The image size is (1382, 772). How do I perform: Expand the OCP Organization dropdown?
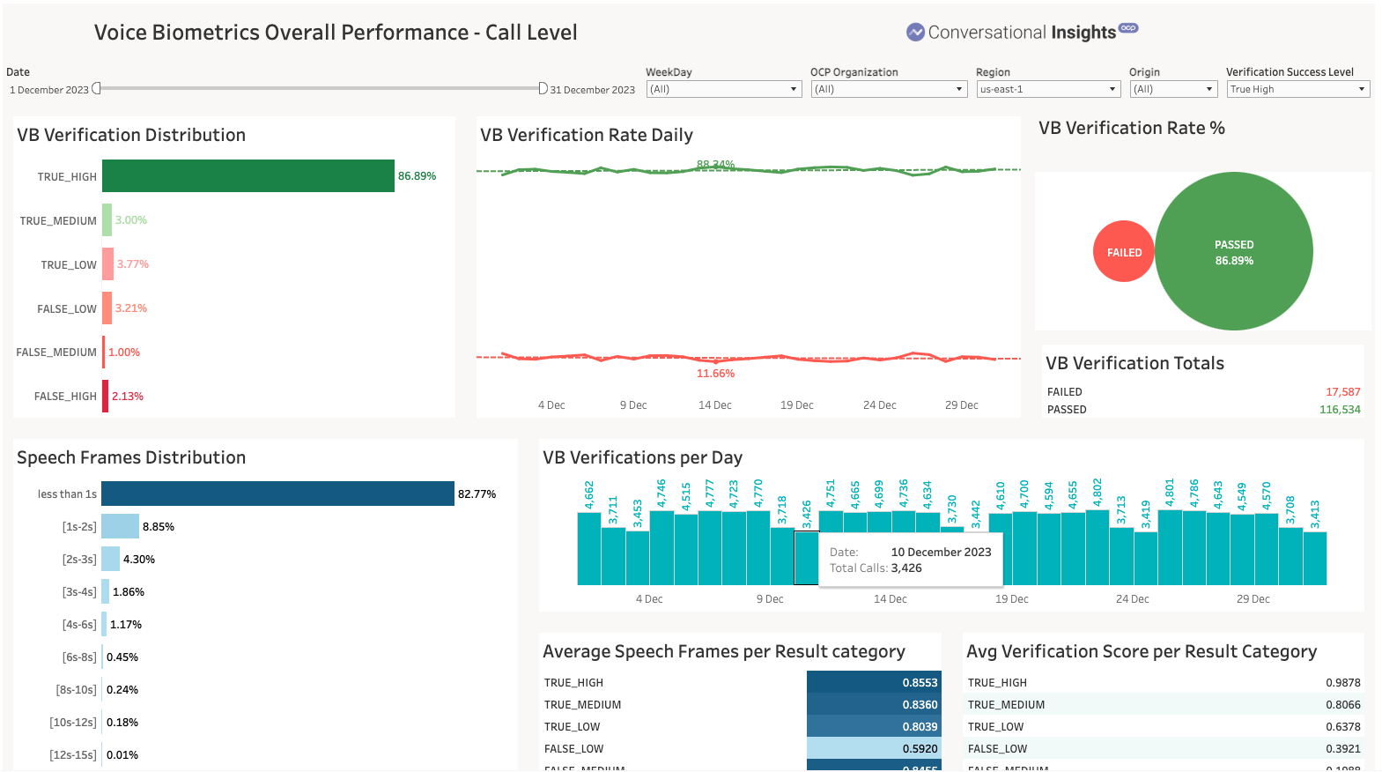tap(888, 89)
